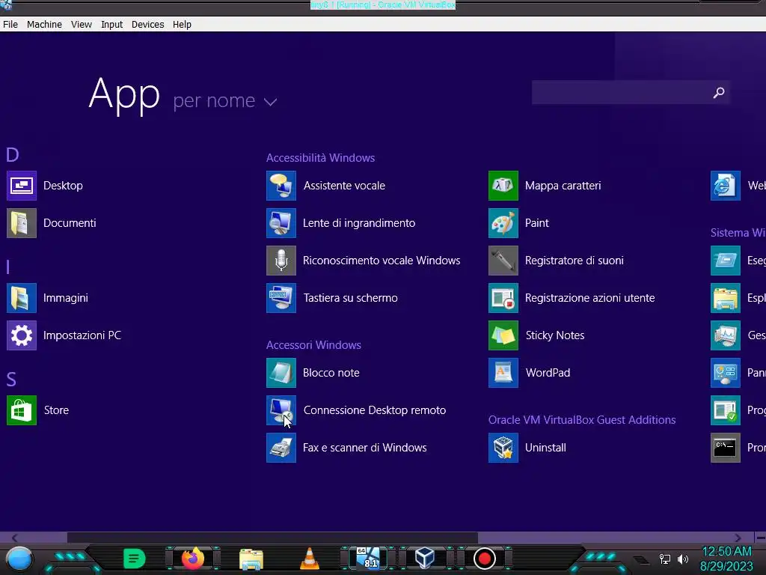
Task: Click the letter I group header
Action: pyautogui.click(x=7, y=267)
